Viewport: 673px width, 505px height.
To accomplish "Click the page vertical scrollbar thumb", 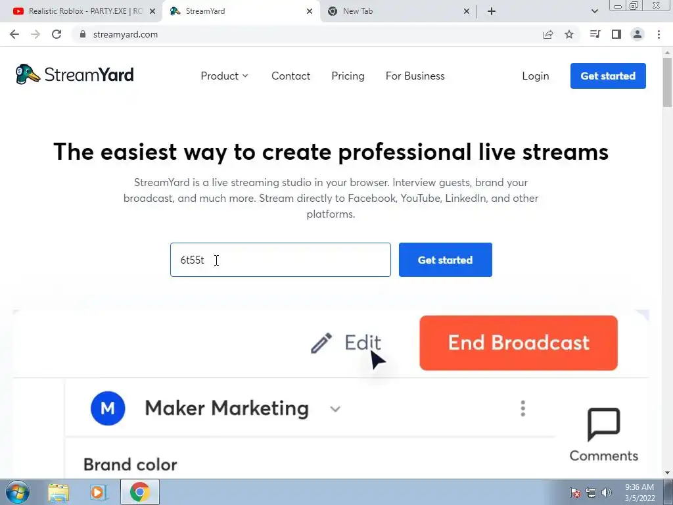I will [667, 82].
